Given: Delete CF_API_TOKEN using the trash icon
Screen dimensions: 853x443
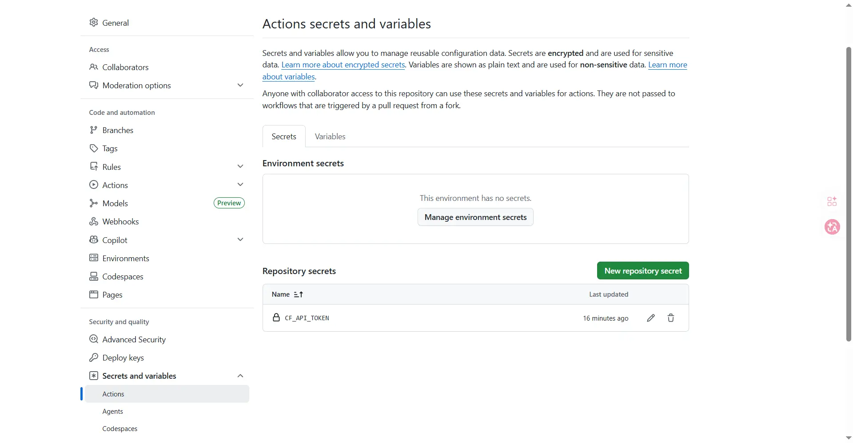Looking at the screenshot, I should click(671, 318).
